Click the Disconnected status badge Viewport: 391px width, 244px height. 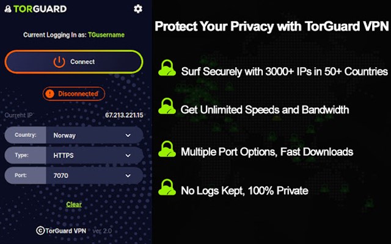pos(74,94)
